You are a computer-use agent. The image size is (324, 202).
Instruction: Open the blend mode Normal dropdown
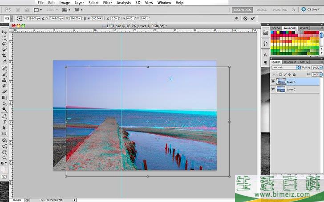tap(286, 67)
